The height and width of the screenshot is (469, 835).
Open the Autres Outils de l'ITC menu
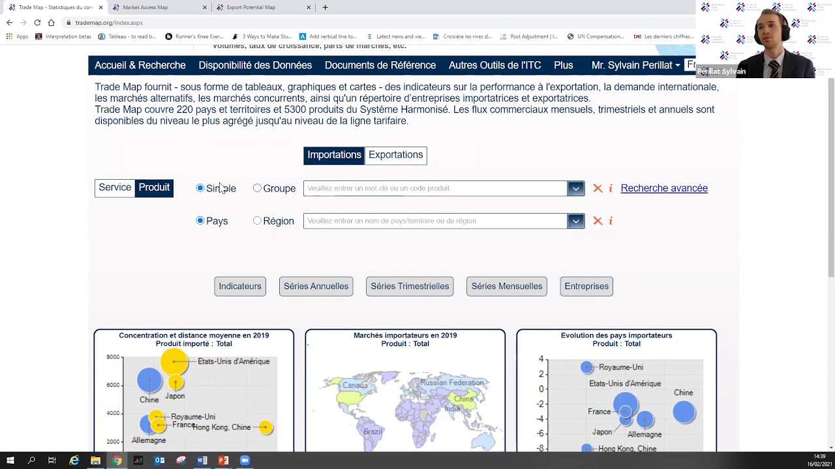(x=494, y=65)
